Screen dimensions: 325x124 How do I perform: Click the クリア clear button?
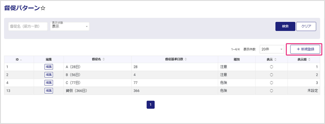pyautogui.click(x=306, y=26)
